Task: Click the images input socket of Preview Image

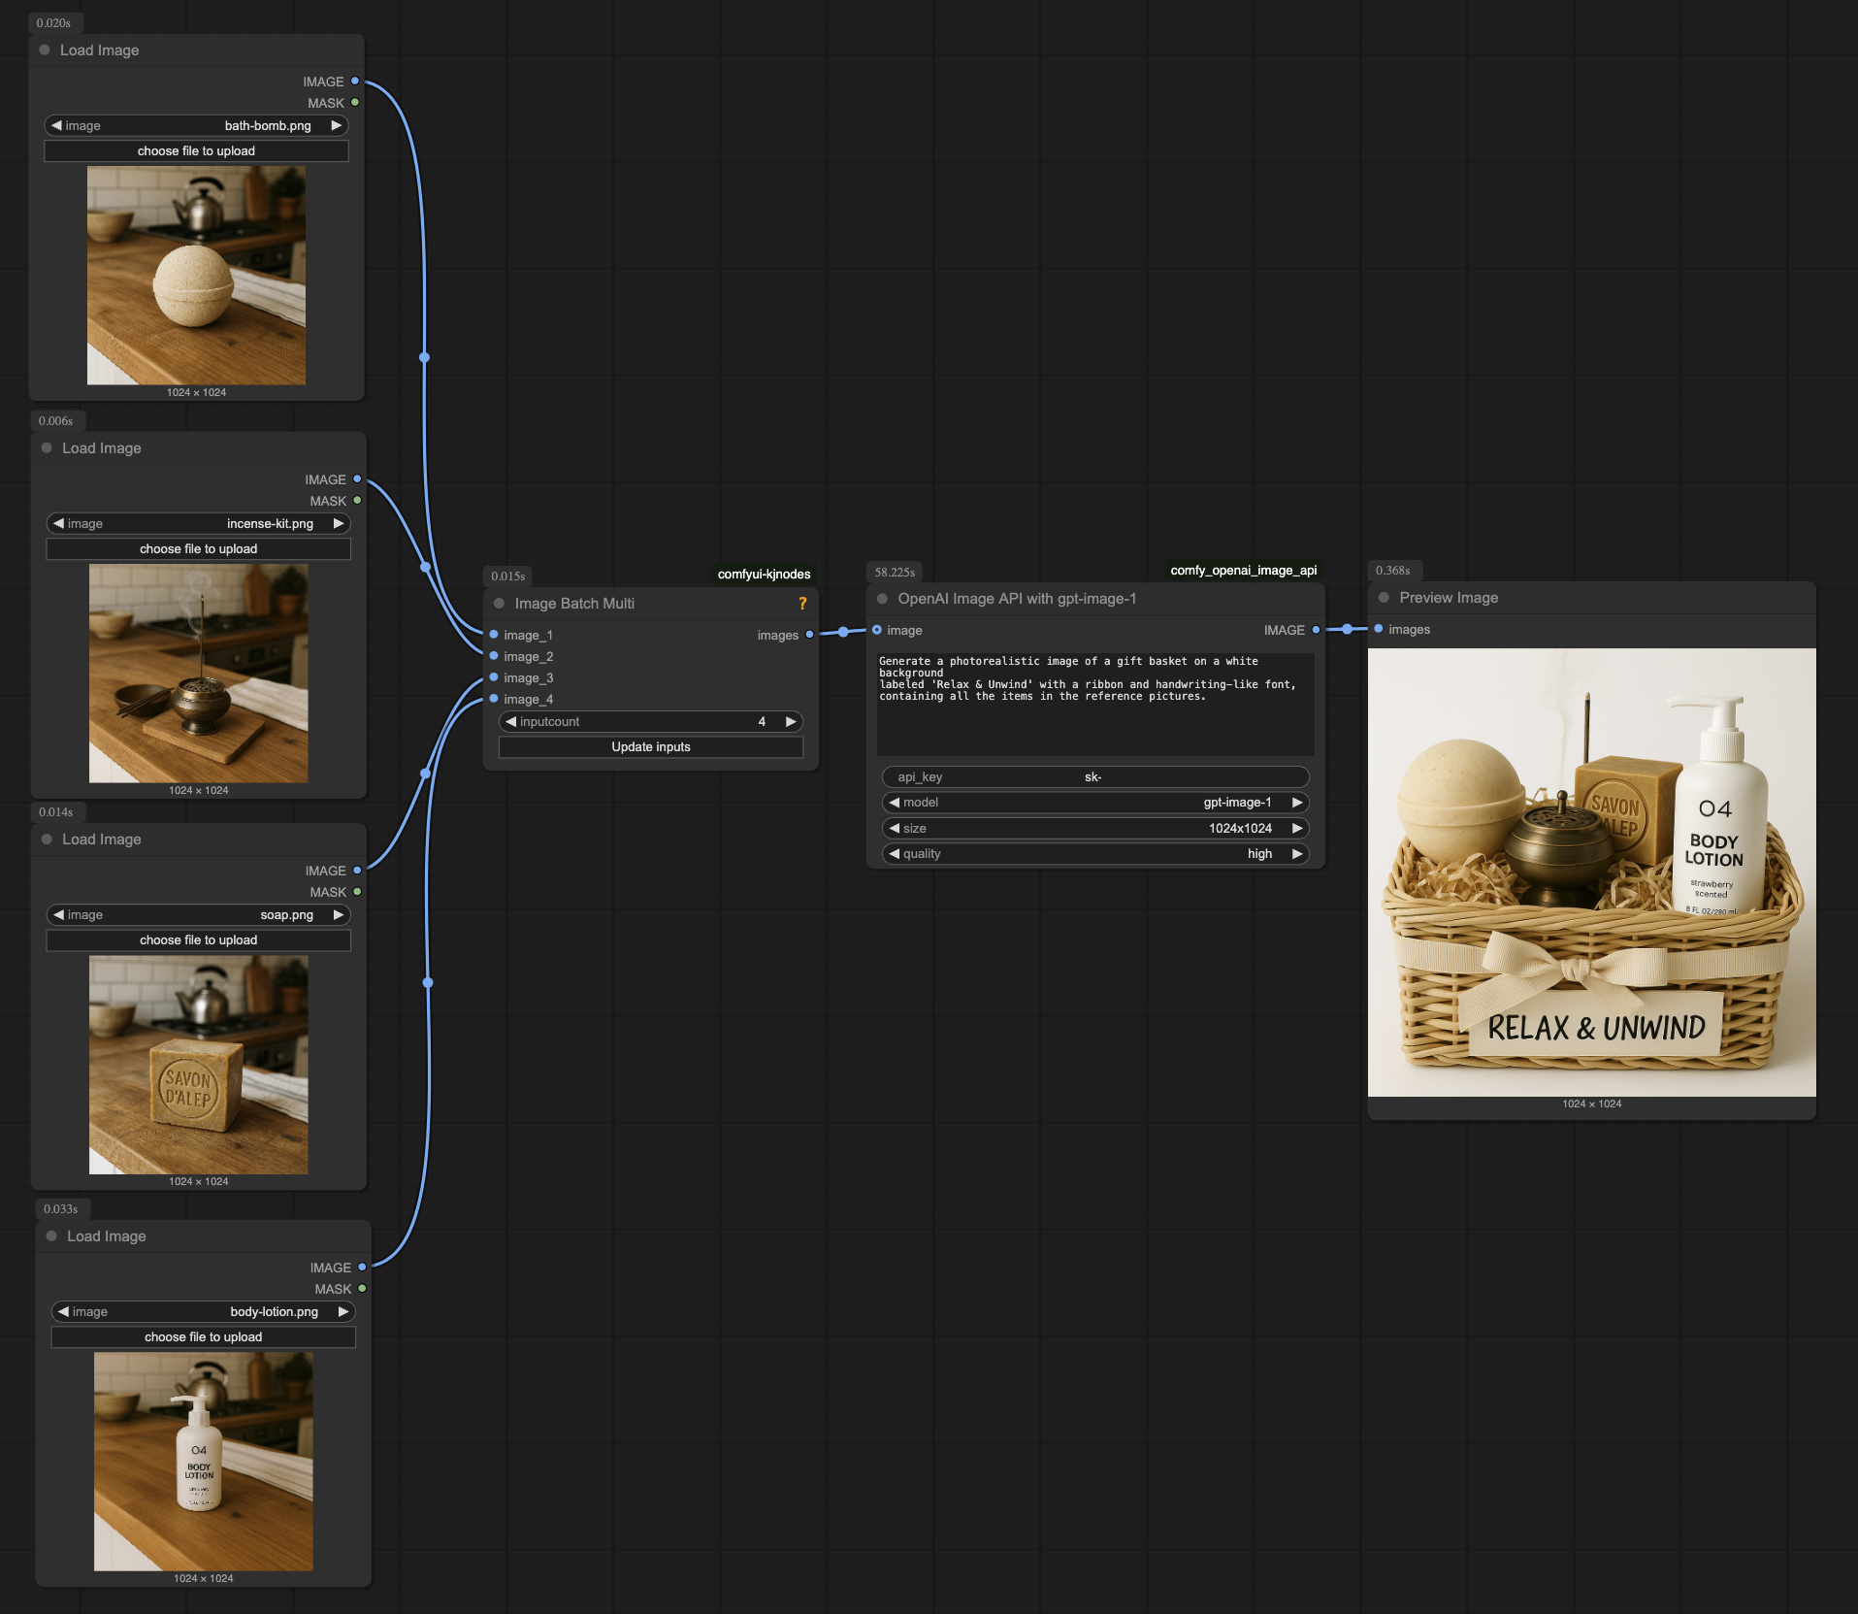Action: (1379, 628)
